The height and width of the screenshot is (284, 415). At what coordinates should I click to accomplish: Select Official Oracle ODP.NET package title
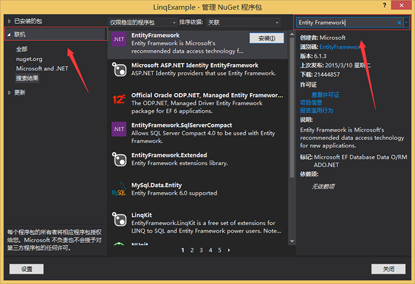(x=207, y=95)
